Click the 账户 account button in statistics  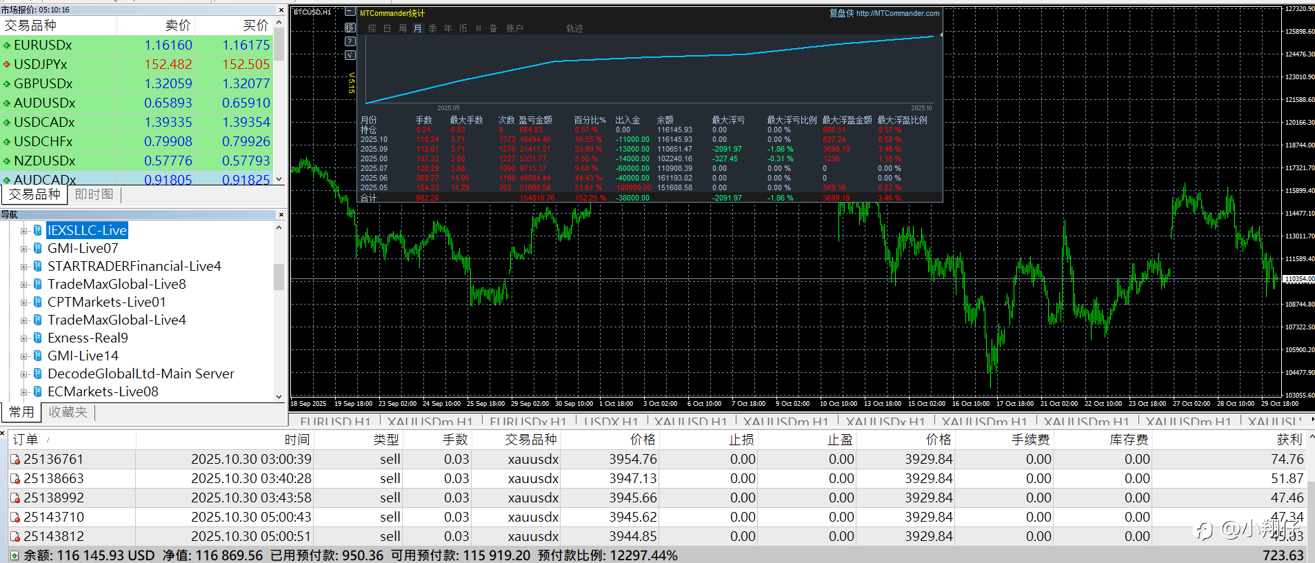point(514,28)
